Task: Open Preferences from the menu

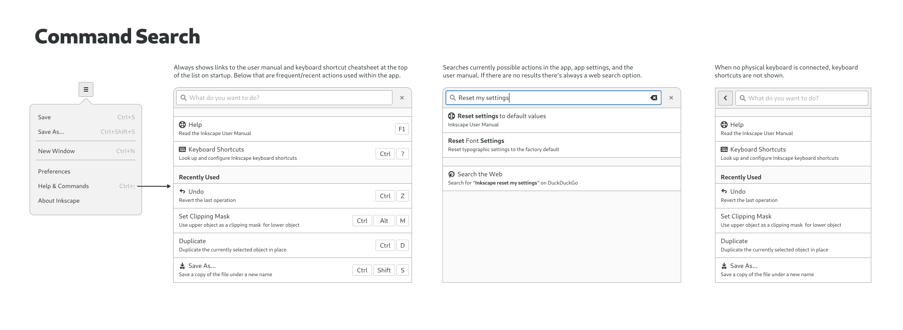Action: point(54,172)
